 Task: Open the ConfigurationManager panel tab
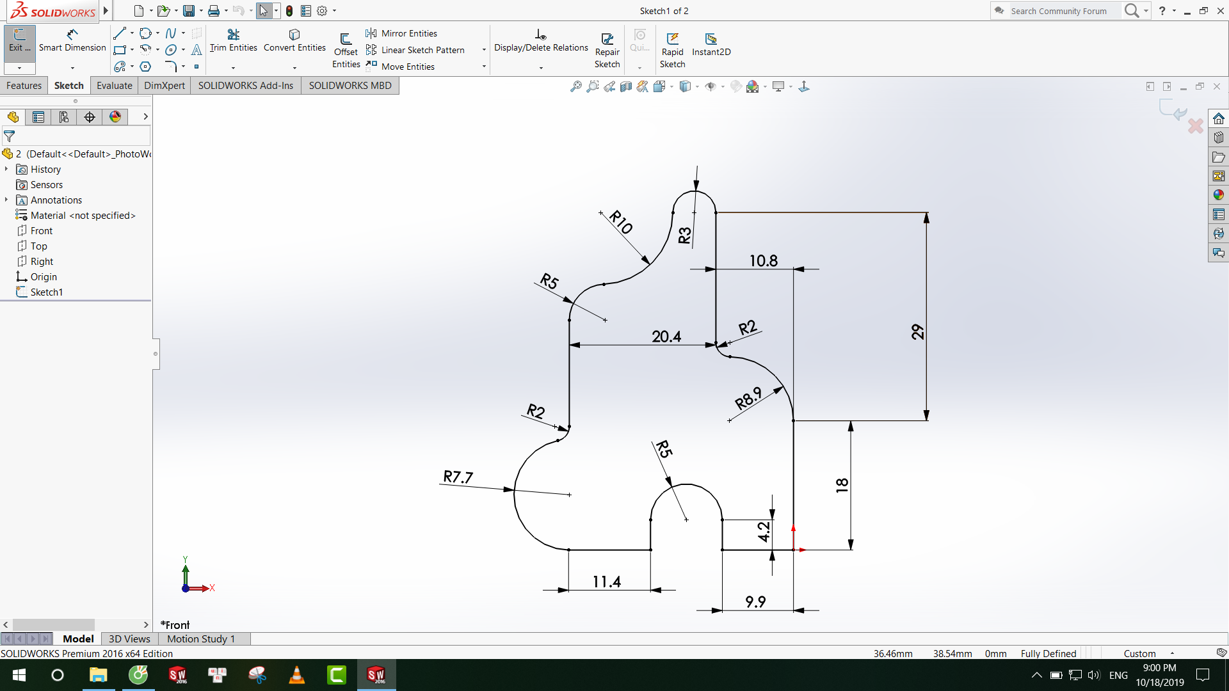[x=64, y=117]
